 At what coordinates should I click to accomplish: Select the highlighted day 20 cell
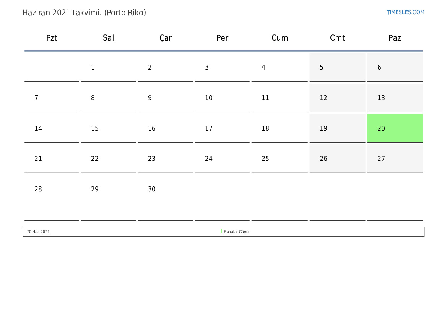[395, 128]
